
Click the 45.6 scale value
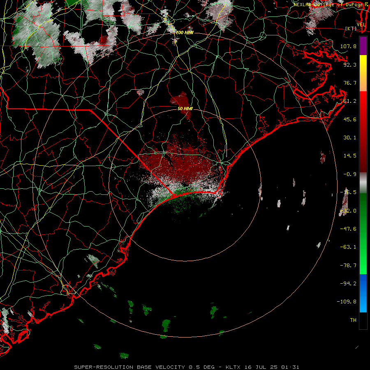point(350,119)
